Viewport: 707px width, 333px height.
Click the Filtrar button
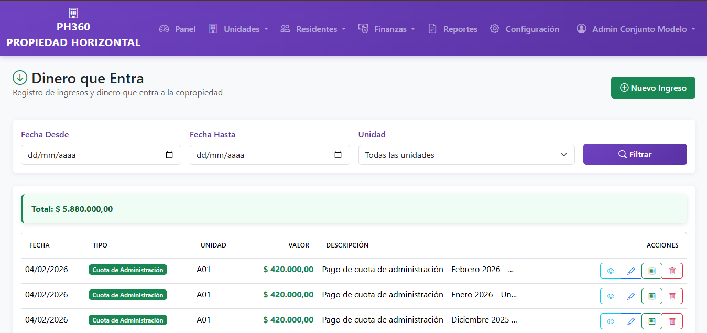point(635,154)
